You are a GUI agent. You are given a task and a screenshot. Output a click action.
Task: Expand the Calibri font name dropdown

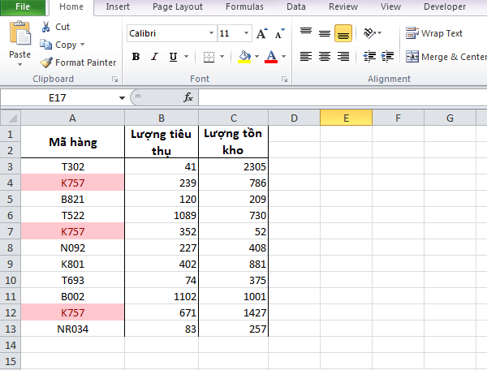click(211, 33)
